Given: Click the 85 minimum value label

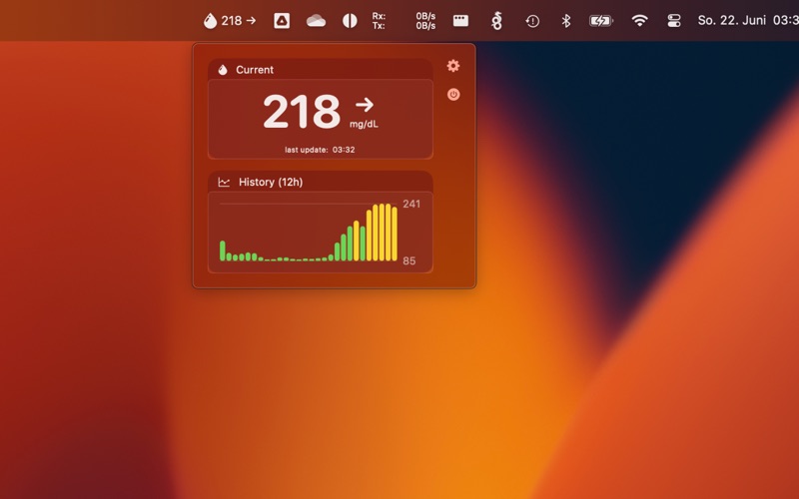Looking at the screenshot, I should [x=409, y=260].
